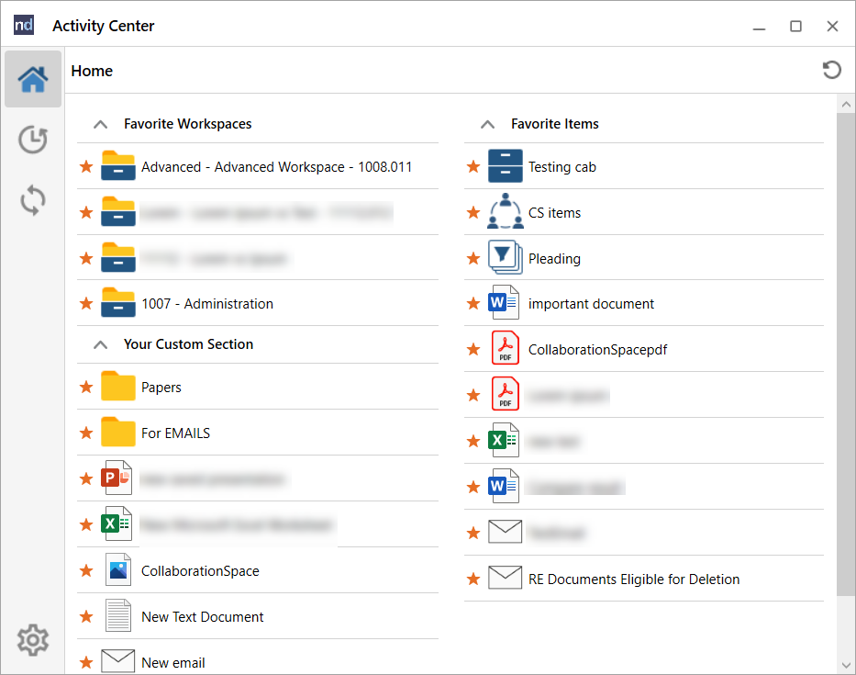The width and height of the screenshot is (856, 675).
Task: Open the Recent activity clock icon
Action: point(32,140)
